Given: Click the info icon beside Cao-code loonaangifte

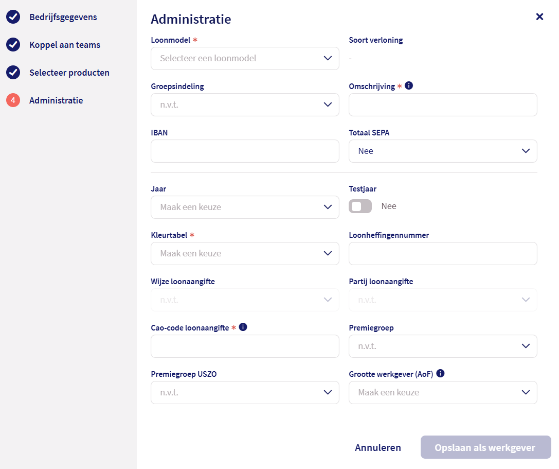Looking at the screenshot, I should (243, 327).
